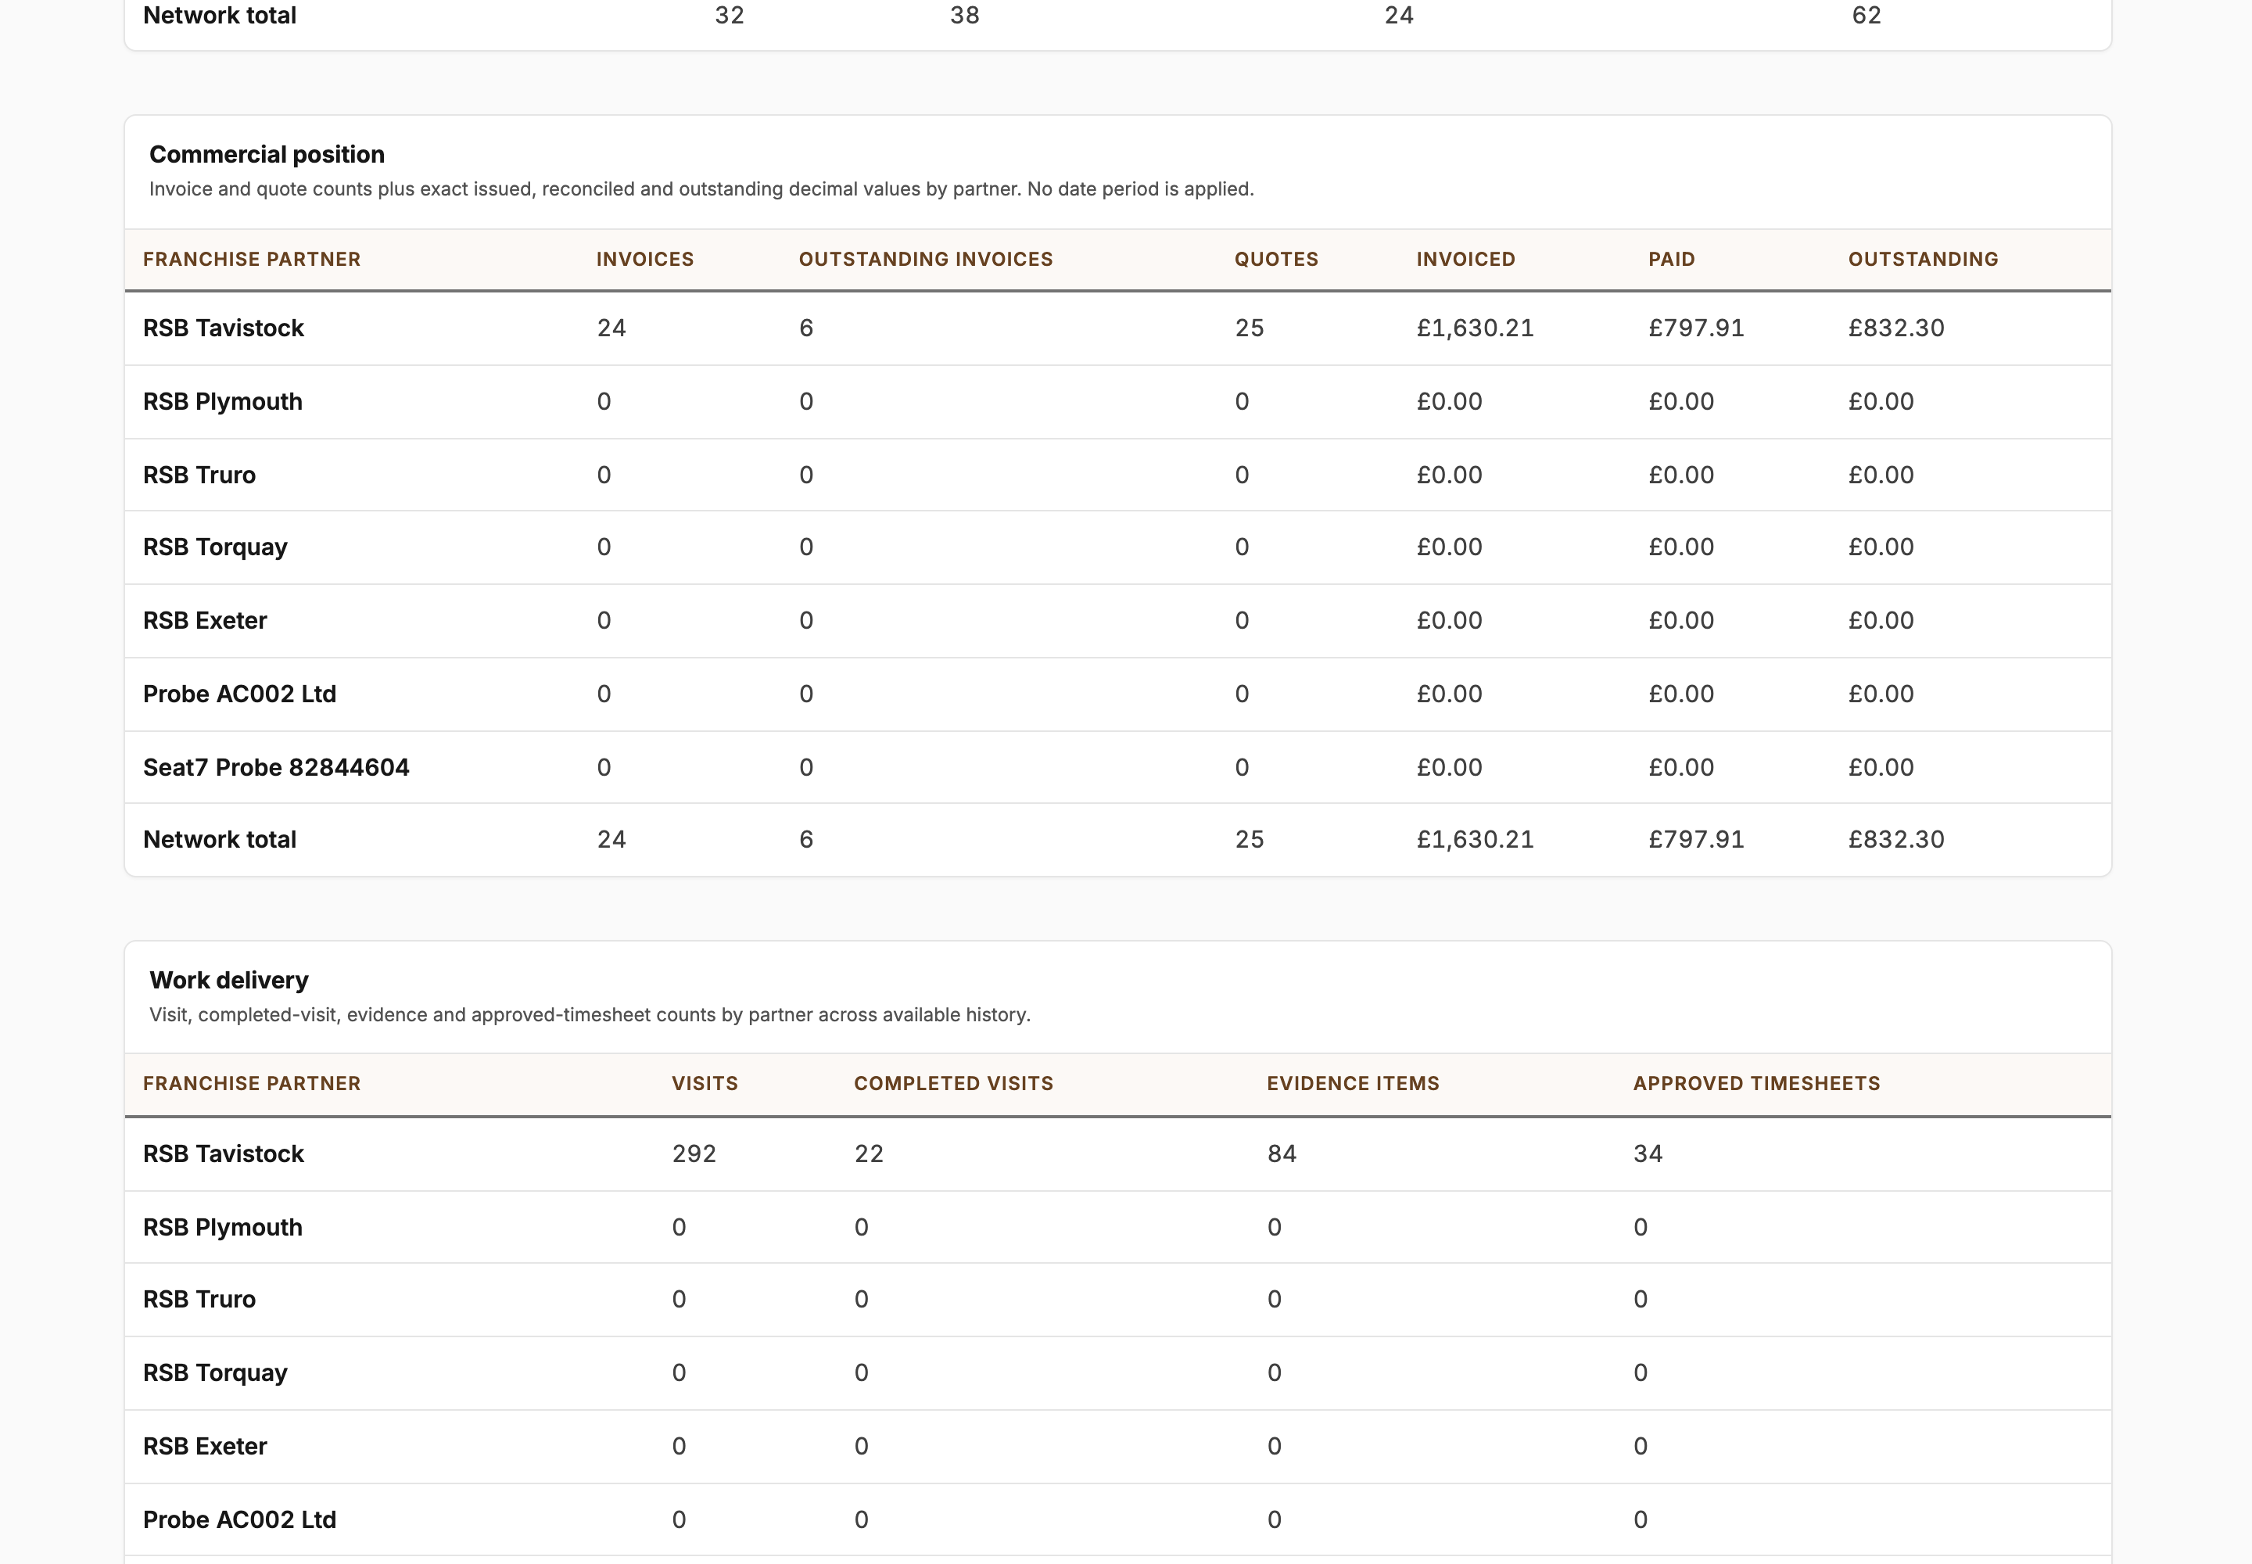Select RSB Torquay in Commercial position table
This screenshot has width=2252, height=1564.
click(x=214, y=548)
